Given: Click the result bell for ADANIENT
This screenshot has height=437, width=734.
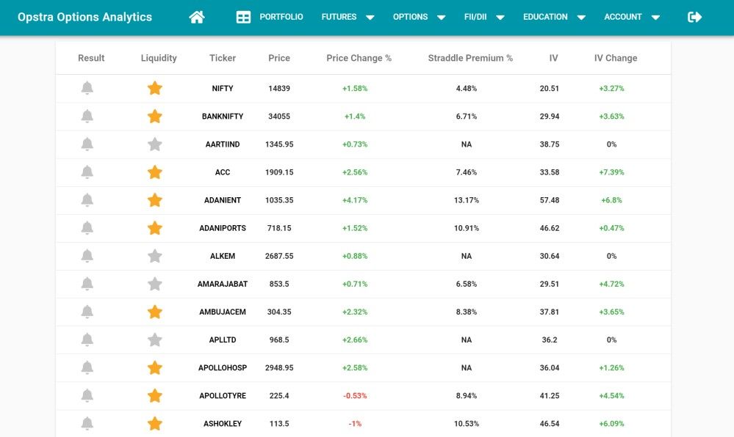Looking at the screenshot, I should (x=87, y=200).
